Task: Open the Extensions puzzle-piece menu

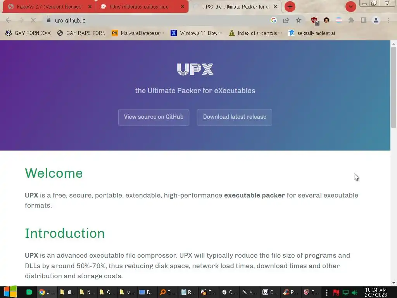Action: pos(351,20)
